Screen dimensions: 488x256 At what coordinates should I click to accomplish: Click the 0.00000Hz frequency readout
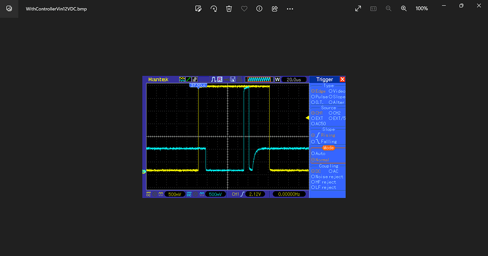[x=289, y=194]
